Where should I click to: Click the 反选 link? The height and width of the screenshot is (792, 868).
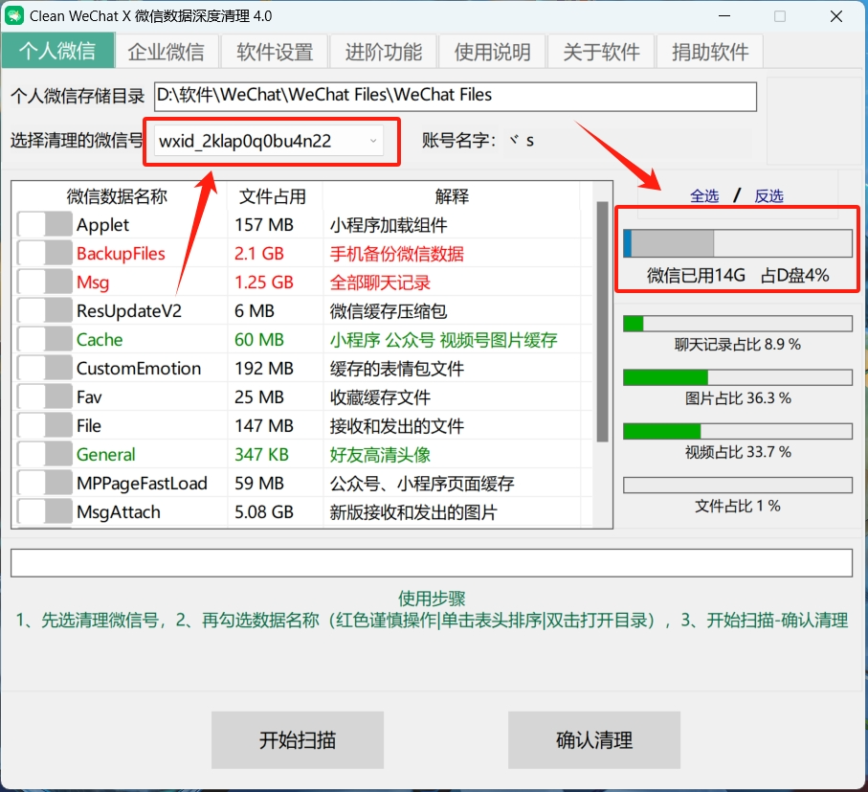click(x=768, y=196)
